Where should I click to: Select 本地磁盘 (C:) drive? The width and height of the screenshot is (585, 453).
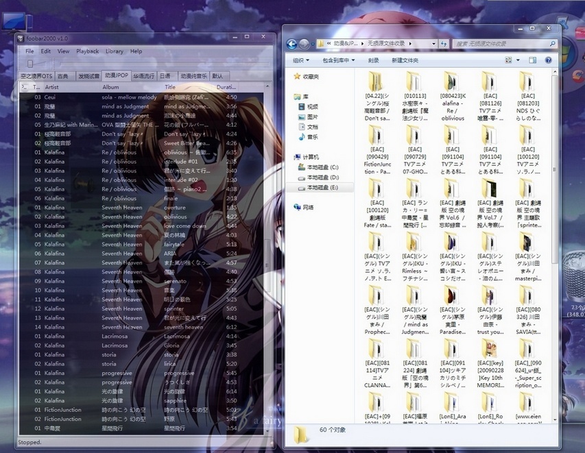click(318, 167)
